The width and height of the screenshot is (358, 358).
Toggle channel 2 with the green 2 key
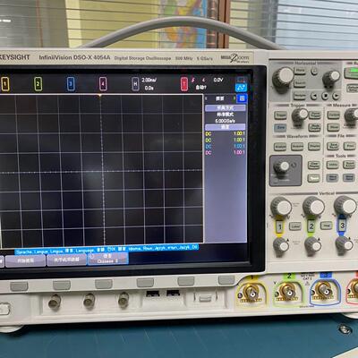click(311, 226)
